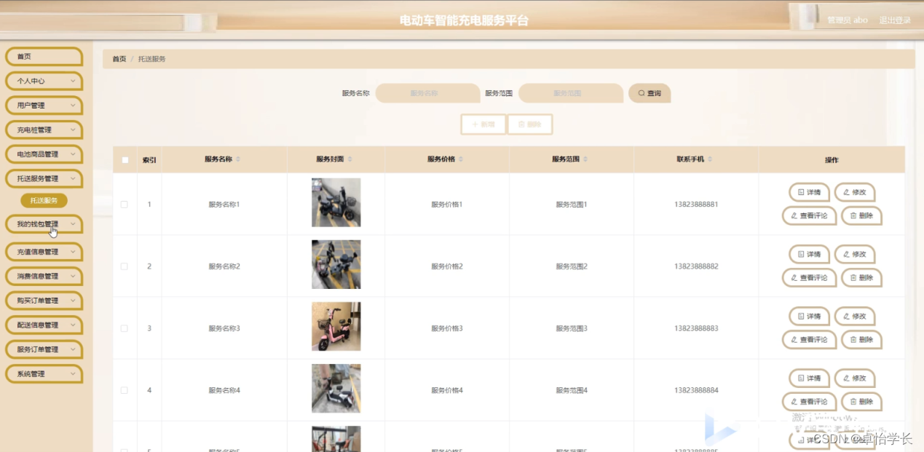The width and height of the screenshot is (924, 452).
Task: Open details for row 服务名称4
Action: tap(809, 378)
